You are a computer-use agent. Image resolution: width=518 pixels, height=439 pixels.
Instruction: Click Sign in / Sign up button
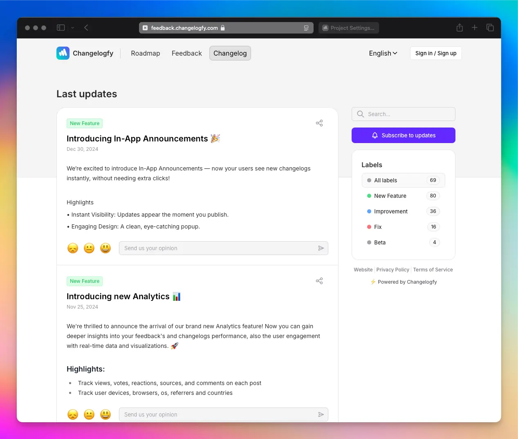click(x=436, y=53)
